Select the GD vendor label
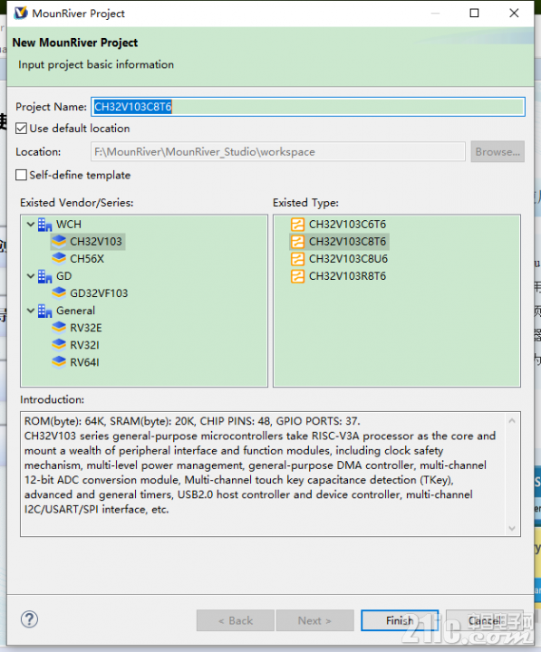The height and width of the screenshot is (652, 541). click(x=63, y=276)
